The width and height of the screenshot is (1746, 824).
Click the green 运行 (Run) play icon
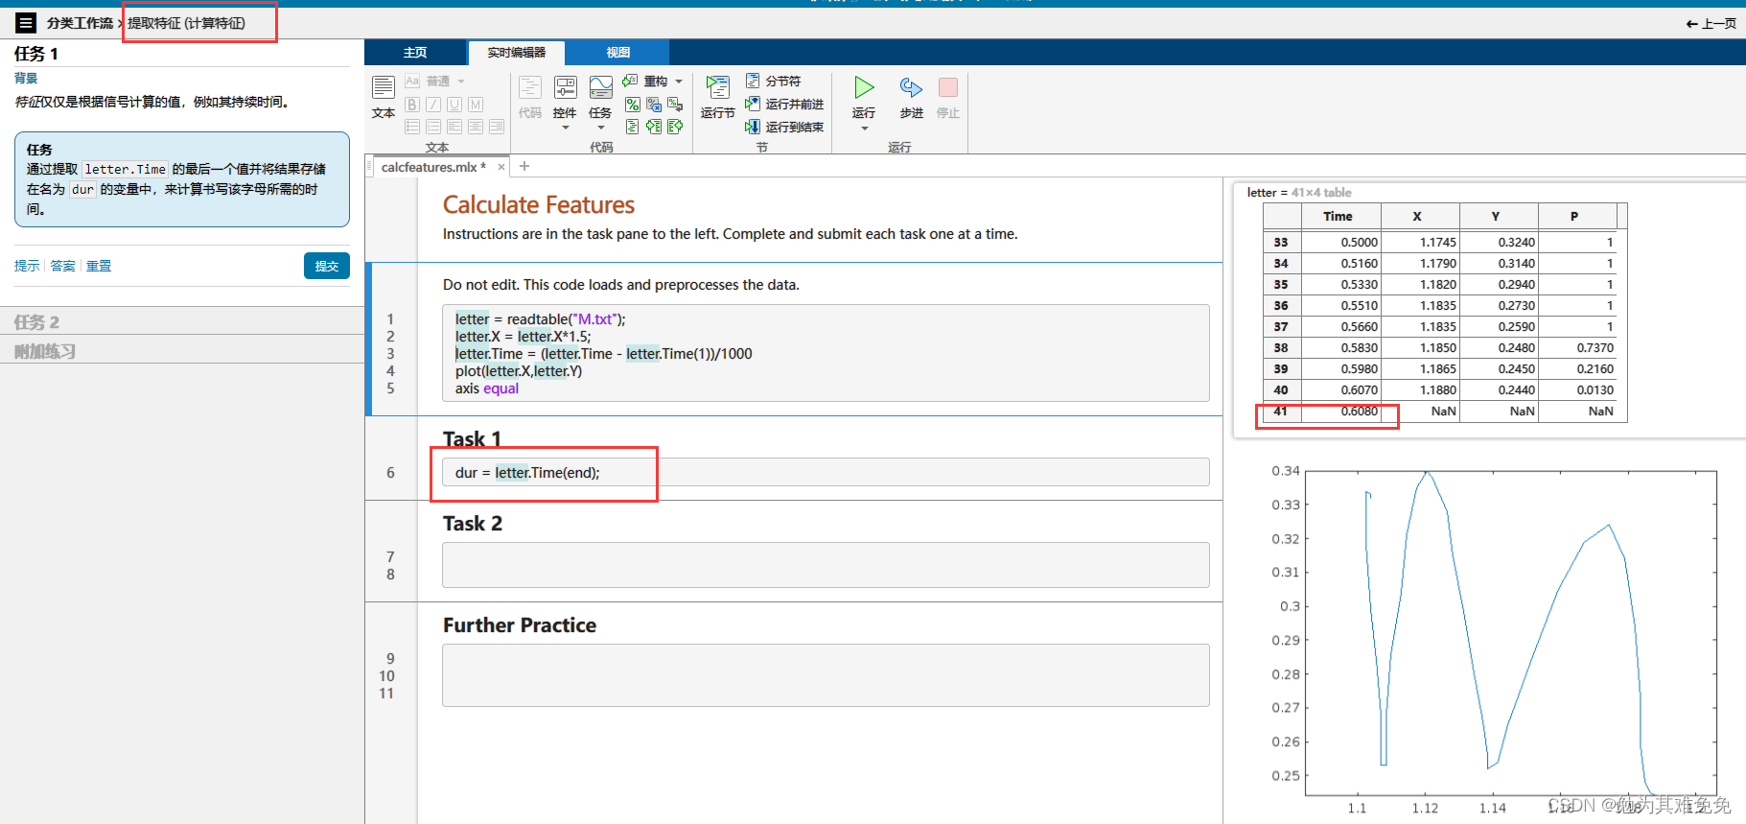864,88
